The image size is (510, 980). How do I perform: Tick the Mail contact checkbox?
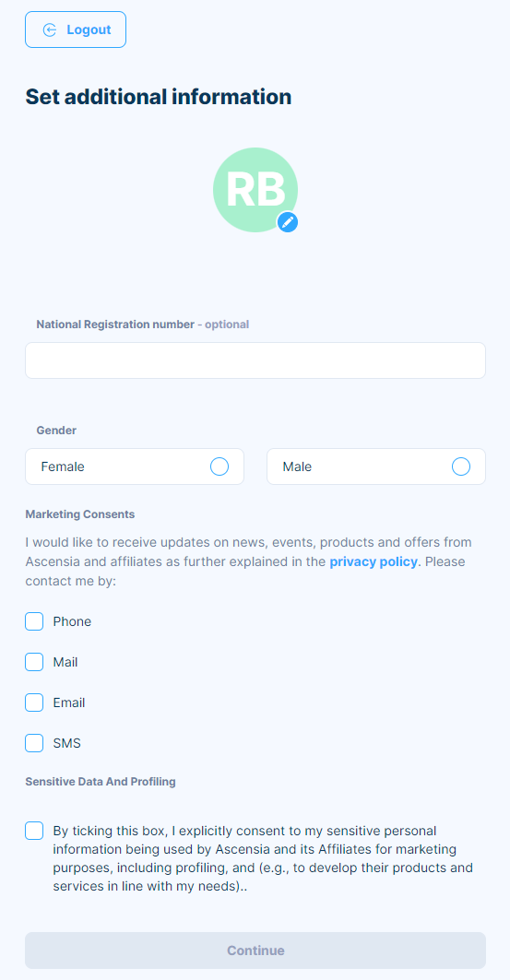pos(34,662)
